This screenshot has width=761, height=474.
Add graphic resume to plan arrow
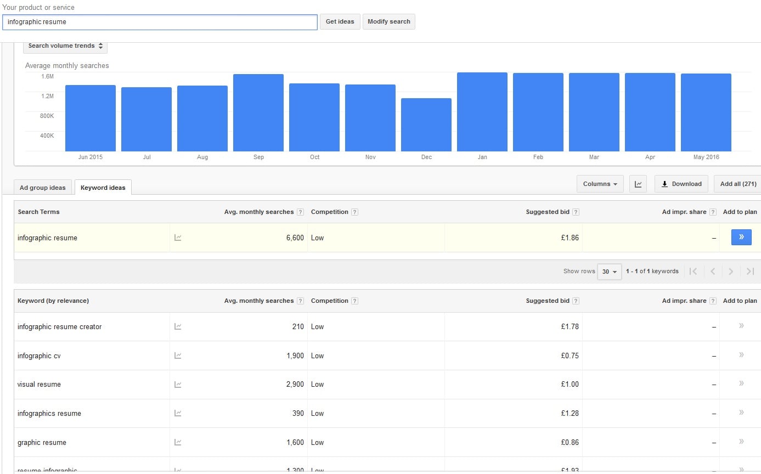[x=741, y=442]
